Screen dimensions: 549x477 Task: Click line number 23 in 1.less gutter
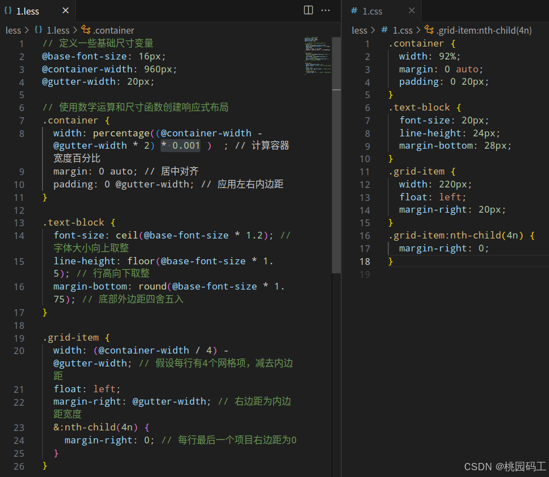pos(19,428)
